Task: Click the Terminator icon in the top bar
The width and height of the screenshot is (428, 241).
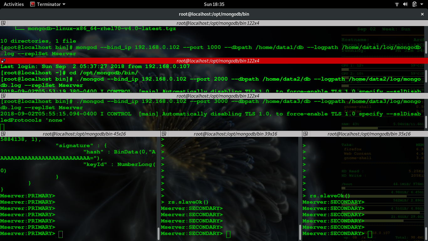Action: tap(33, 4)
